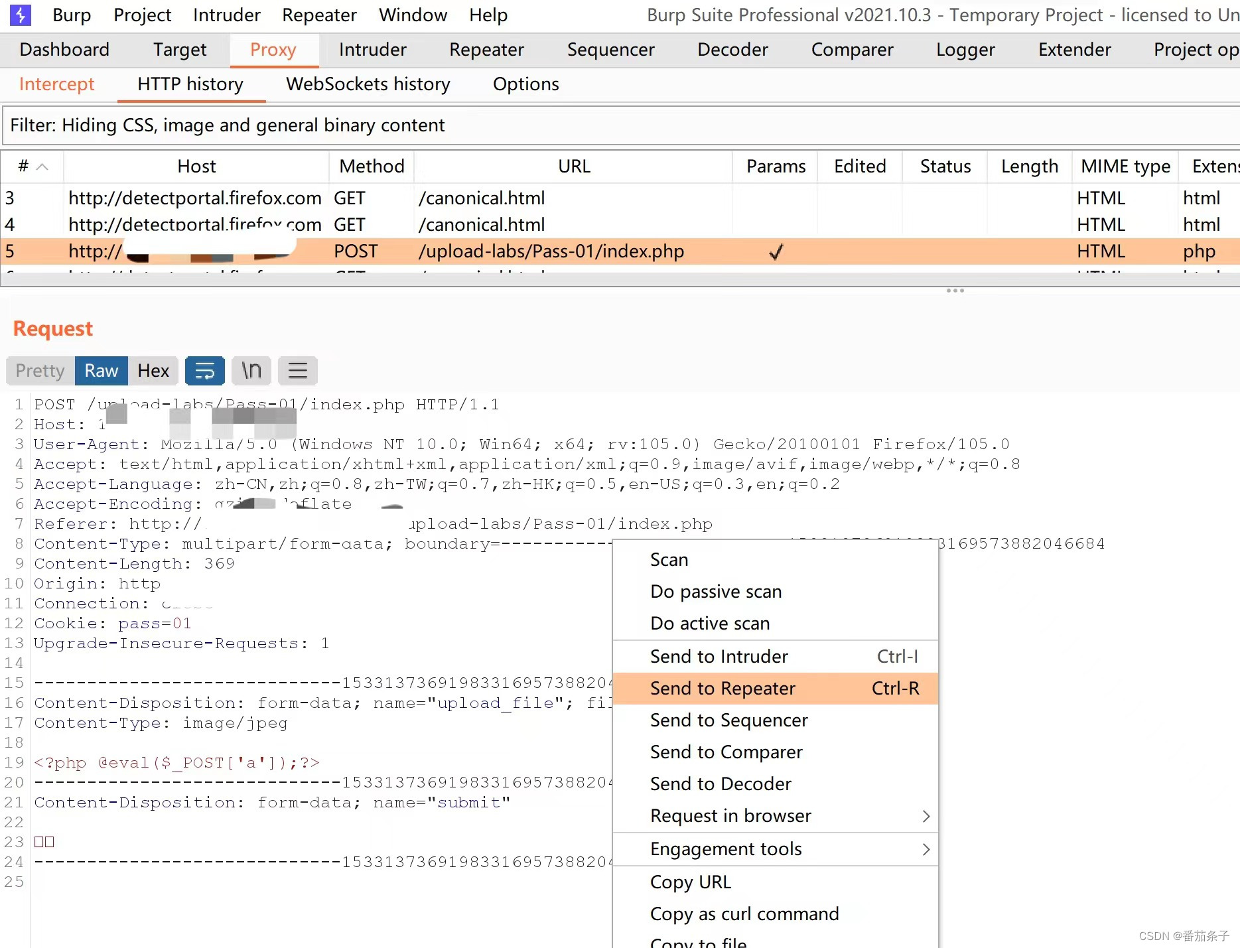Open the Sequencer tab
1240x948 pixels.
point(610,50)
